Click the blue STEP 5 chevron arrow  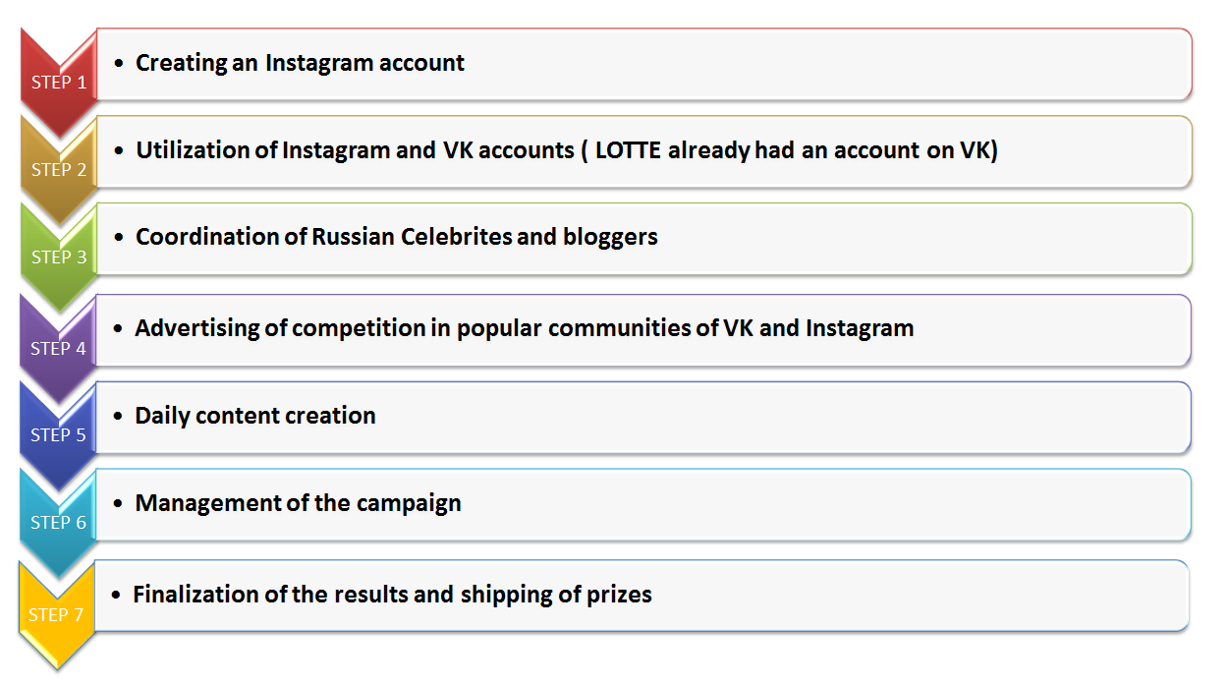coord(58,435)
